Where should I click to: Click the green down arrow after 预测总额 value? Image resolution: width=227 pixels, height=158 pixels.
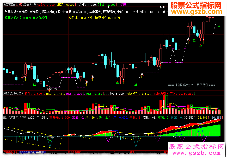coord(194,94)
